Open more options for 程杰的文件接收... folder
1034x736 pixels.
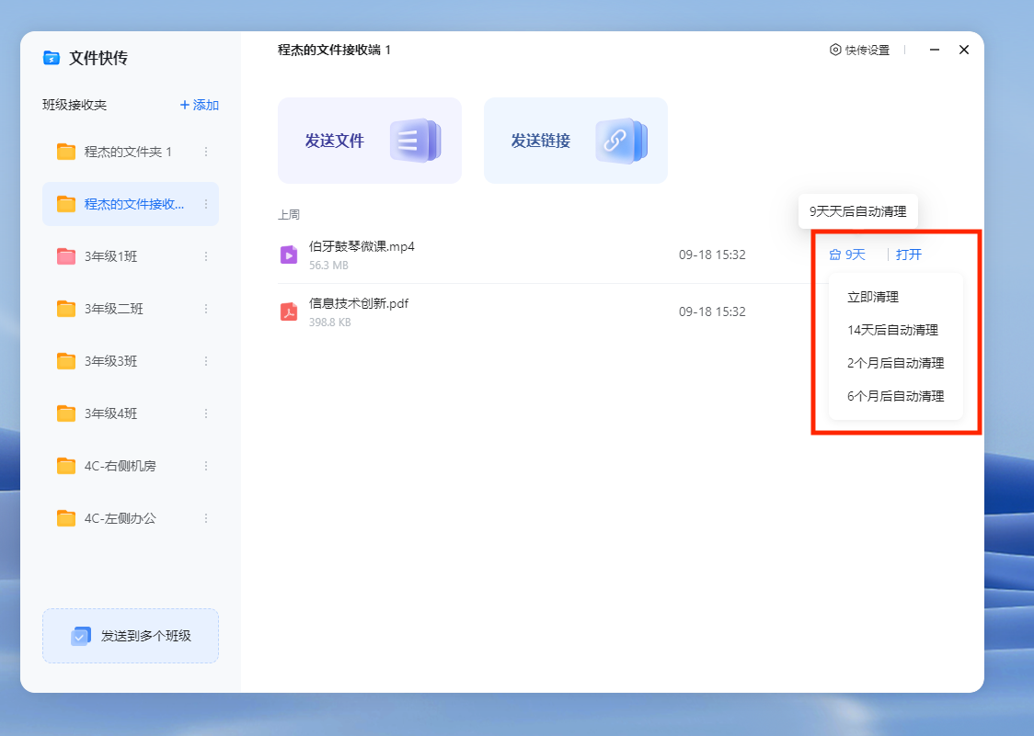[206, 204]
